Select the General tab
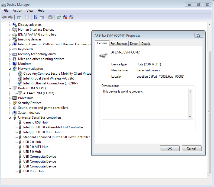Screen dimensions: 214x187 coord(102,43)
